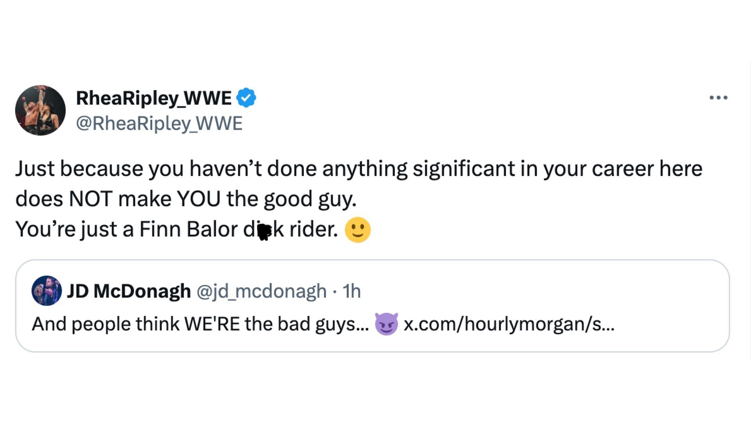Click the @jd_mcdonagh handle

click(261, 291)
